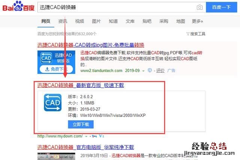Image resolution: width=240 pixels, height=160 pixels.
Task: Open the 知道 tab
Action: pos(113,21)
